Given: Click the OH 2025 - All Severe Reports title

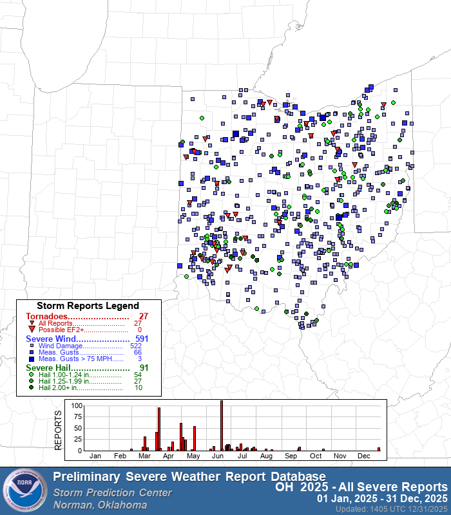Looking at the screenshot, I should (361, 487).
